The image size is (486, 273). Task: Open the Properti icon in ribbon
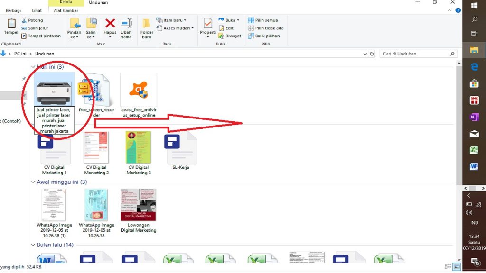(208, 23)
